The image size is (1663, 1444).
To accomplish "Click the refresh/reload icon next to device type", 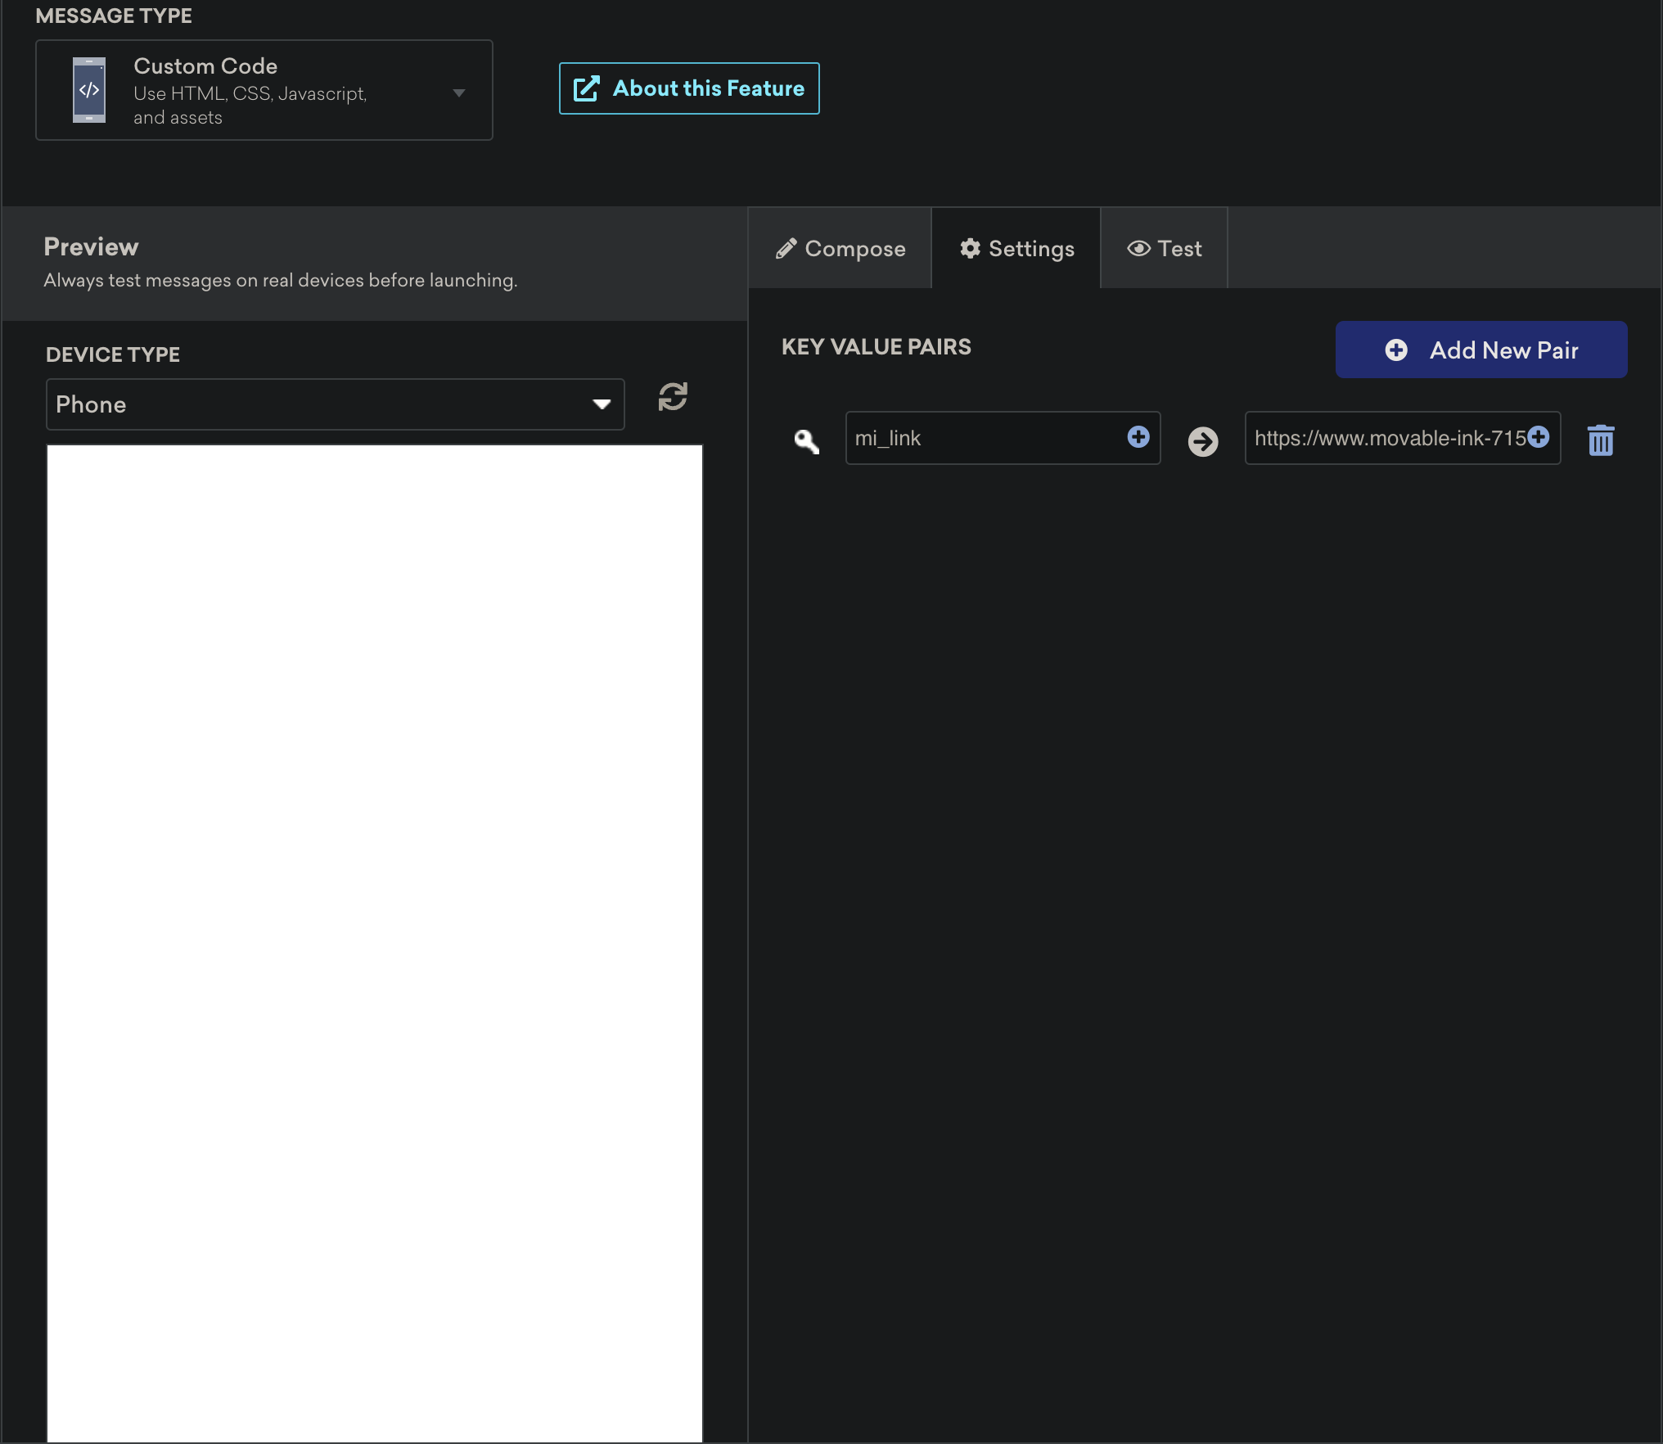I will pyautogui.click(x=672, y=396).
